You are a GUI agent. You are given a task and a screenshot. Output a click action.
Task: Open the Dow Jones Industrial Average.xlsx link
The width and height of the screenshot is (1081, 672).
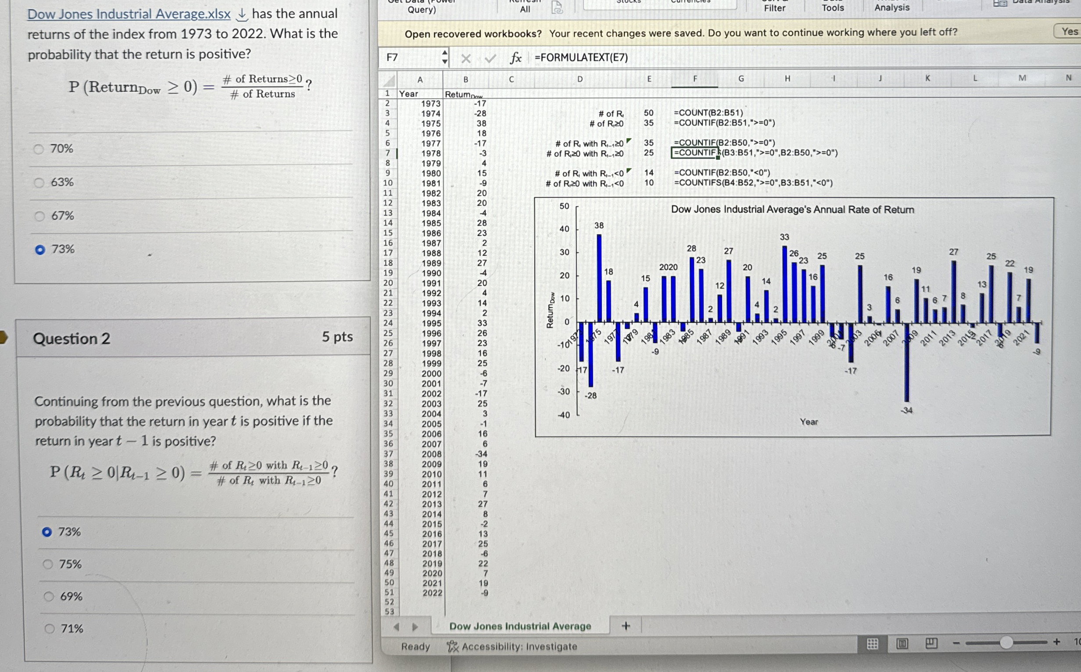[129, 14]
